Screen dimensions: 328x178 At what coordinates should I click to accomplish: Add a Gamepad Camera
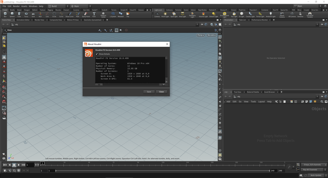click(x=310, y=15)
